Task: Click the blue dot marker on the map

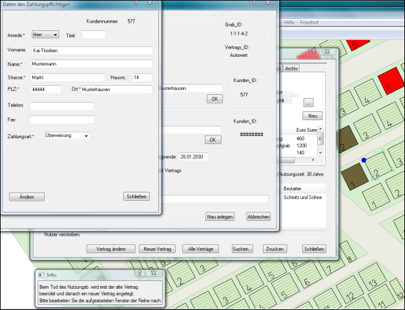Action: pyautogui.click(x=364, y=160)
